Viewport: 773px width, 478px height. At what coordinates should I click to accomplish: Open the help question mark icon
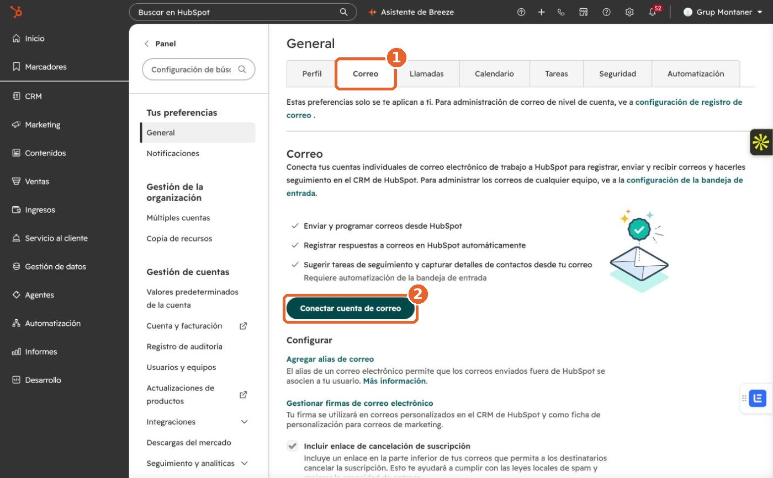point(606,12)
